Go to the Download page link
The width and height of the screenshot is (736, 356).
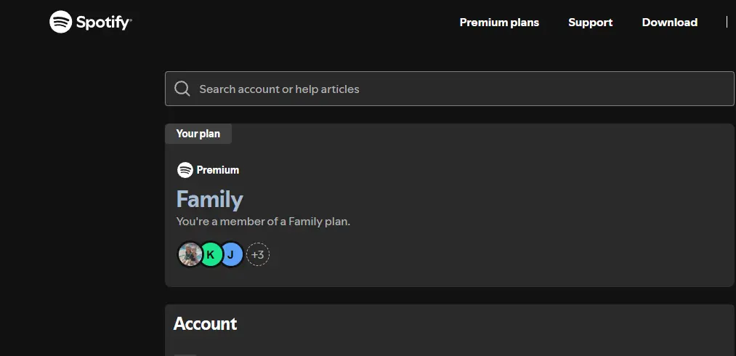point(669,23)
